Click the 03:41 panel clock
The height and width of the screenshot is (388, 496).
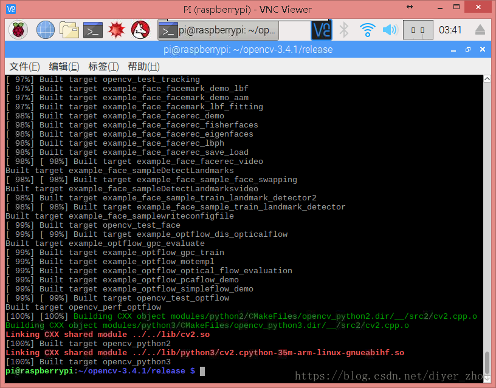pyautogui.click(x=450, y=30)
